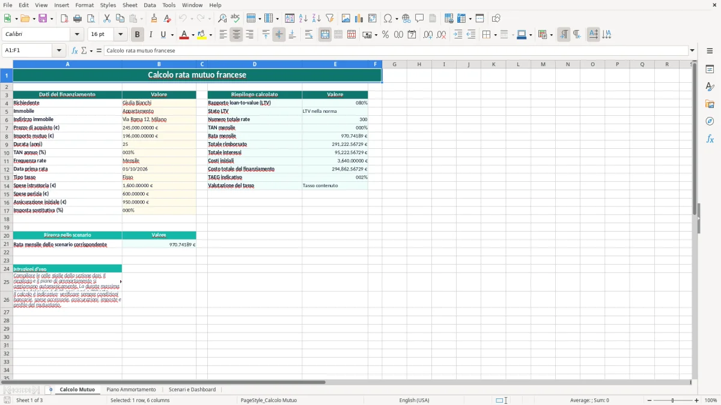Click the English (USA) language status entry

[415, 400]
